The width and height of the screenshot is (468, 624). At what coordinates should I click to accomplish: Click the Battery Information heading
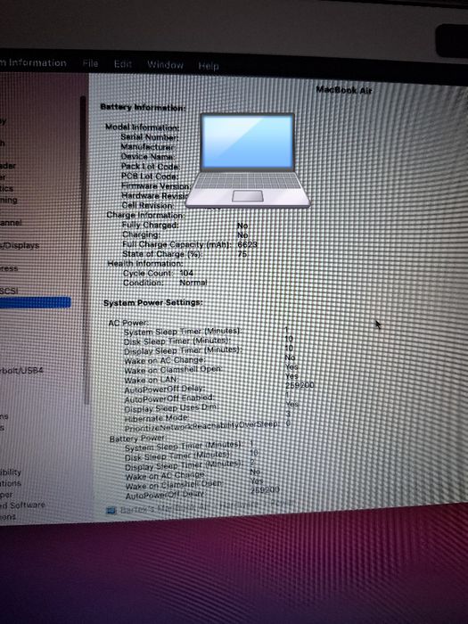(x=143, y=108)
